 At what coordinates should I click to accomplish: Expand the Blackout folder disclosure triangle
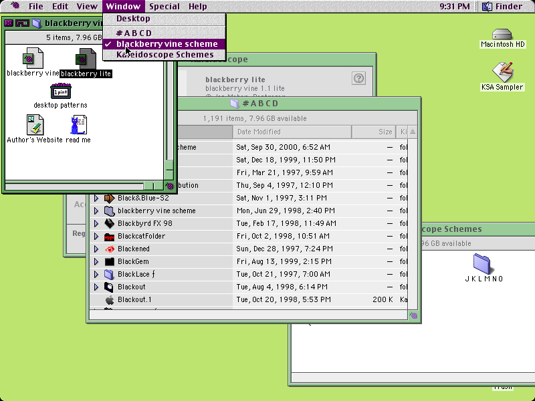point(96,287)
